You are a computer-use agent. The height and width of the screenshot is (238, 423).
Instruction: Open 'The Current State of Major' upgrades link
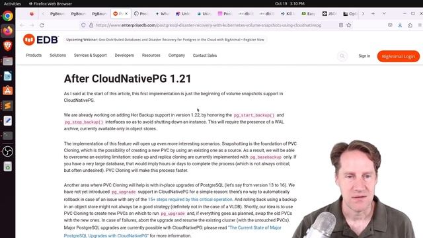coord(255,227)
